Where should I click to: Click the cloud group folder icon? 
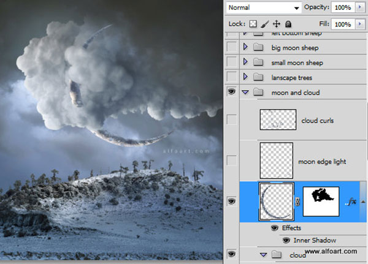coord(277,254)
